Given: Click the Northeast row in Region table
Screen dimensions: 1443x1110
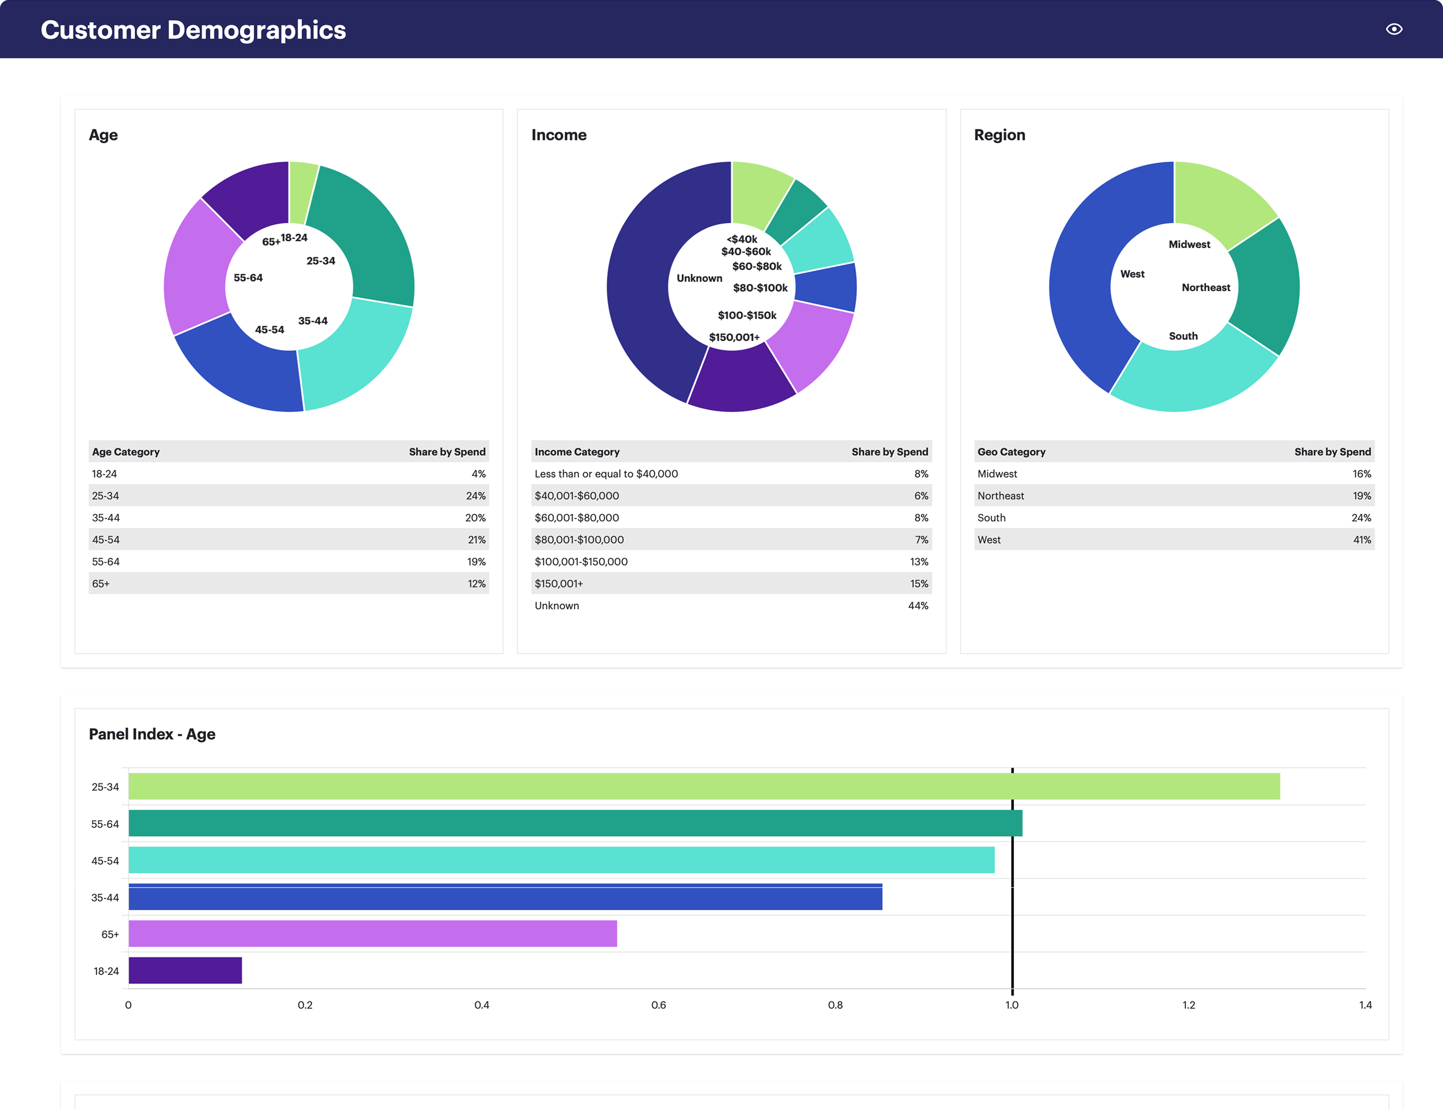Looking at the screenshot, I should point(1174,495).
